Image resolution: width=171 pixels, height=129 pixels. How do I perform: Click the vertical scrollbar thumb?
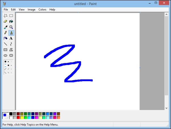click(x=166, y=56)
